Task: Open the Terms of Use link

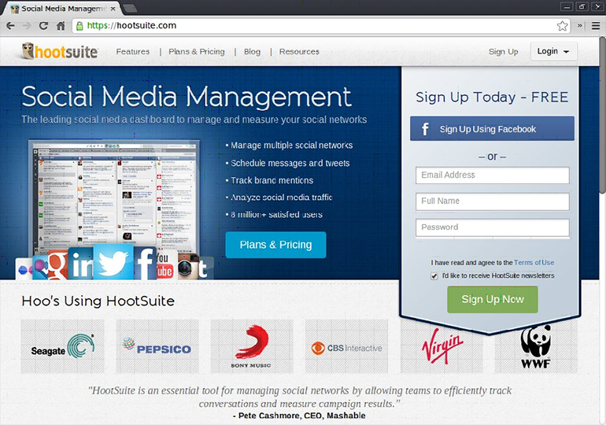Action: pos(534,262)
